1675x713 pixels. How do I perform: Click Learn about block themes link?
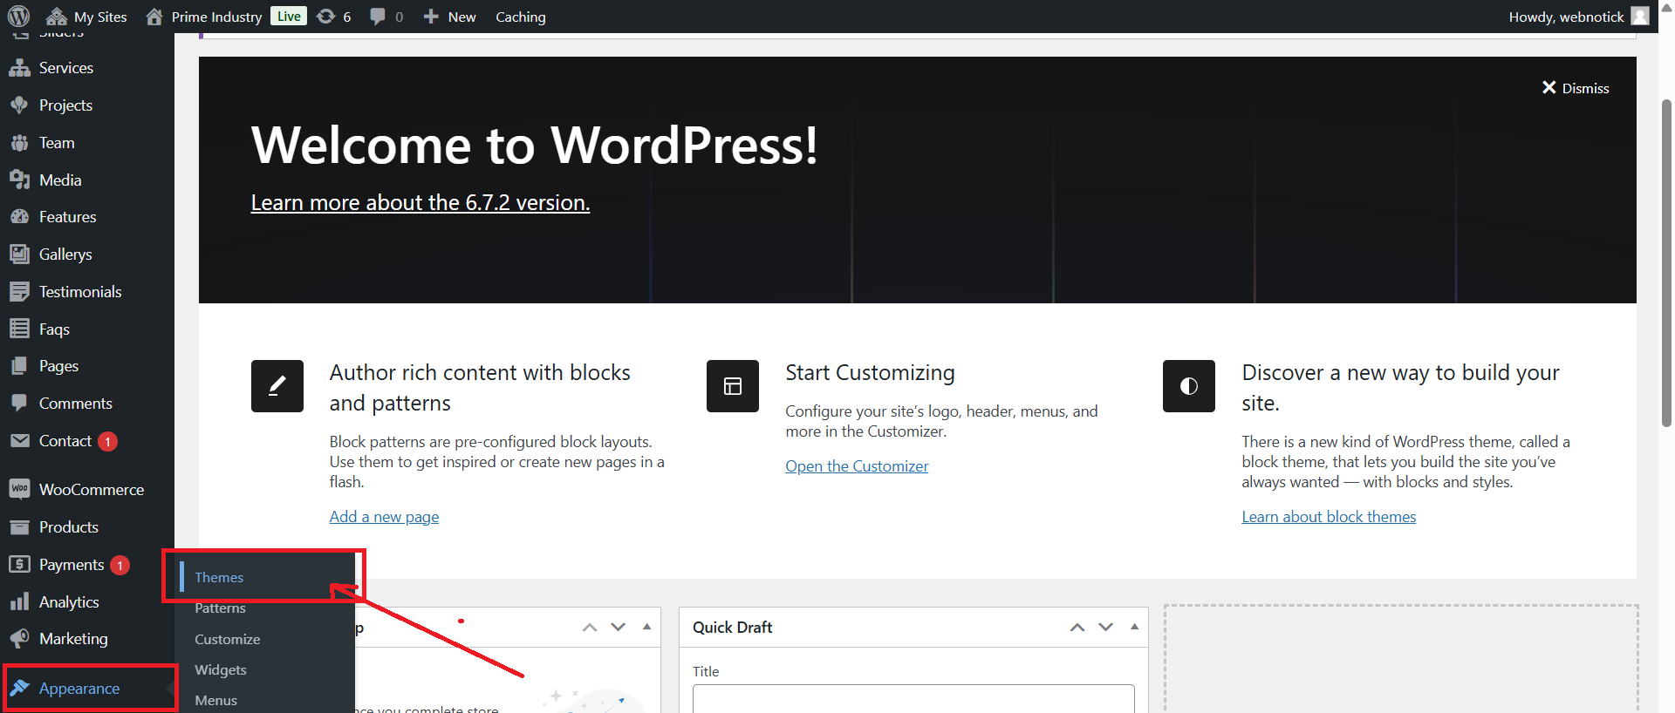[1329, 517]
